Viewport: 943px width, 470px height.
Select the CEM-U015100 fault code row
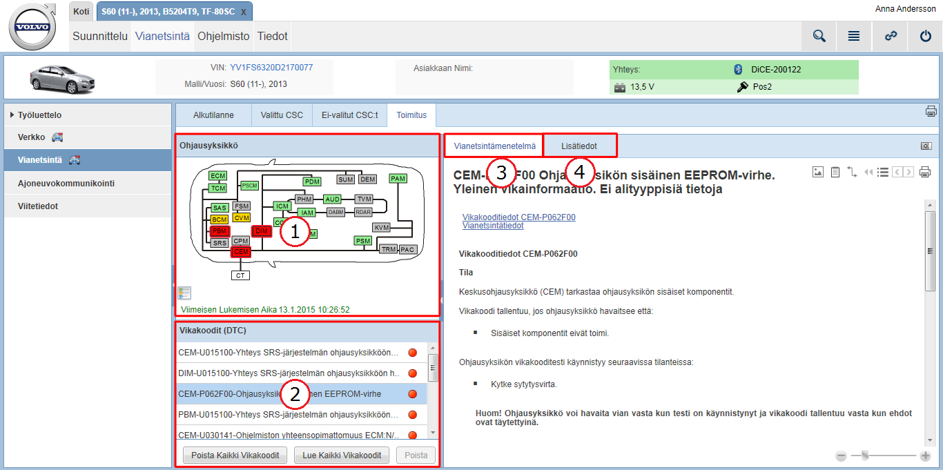click(x=301, y=353)
